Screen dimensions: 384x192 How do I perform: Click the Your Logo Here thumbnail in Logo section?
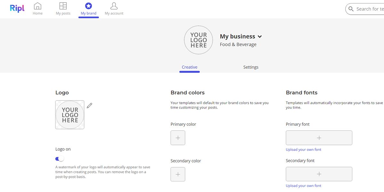tap(69, 115)
